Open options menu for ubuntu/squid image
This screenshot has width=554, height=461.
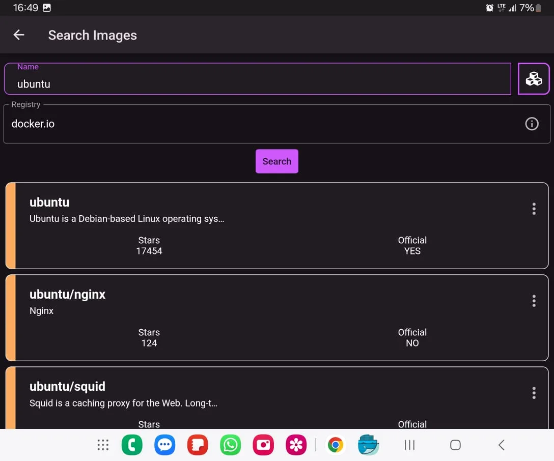click(x=534, y=393)
